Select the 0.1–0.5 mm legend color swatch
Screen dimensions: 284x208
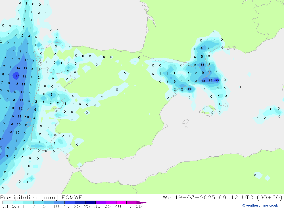pos(8,202)
